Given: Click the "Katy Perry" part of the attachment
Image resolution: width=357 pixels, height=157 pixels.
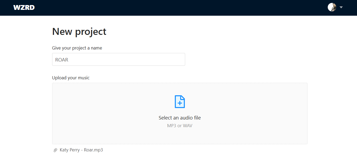Looking at the screenshot, I should [x=69, y=150].
